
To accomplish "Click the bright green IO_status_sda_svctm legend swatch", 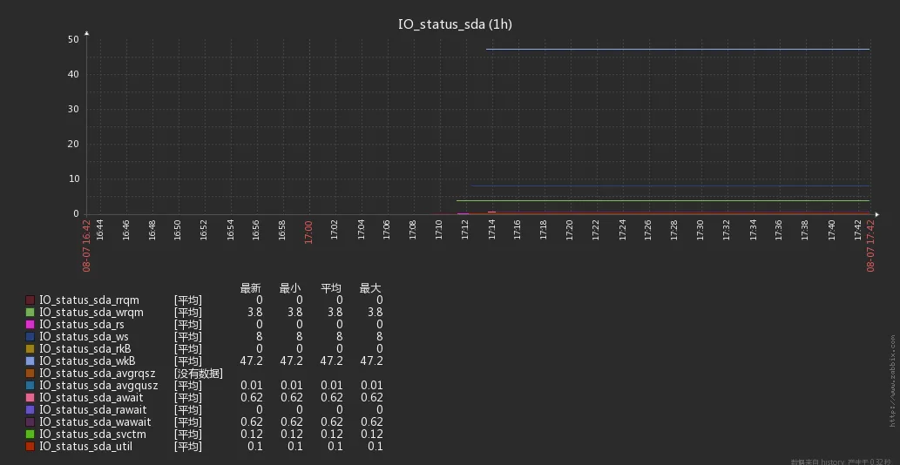I will click(30, 434).
